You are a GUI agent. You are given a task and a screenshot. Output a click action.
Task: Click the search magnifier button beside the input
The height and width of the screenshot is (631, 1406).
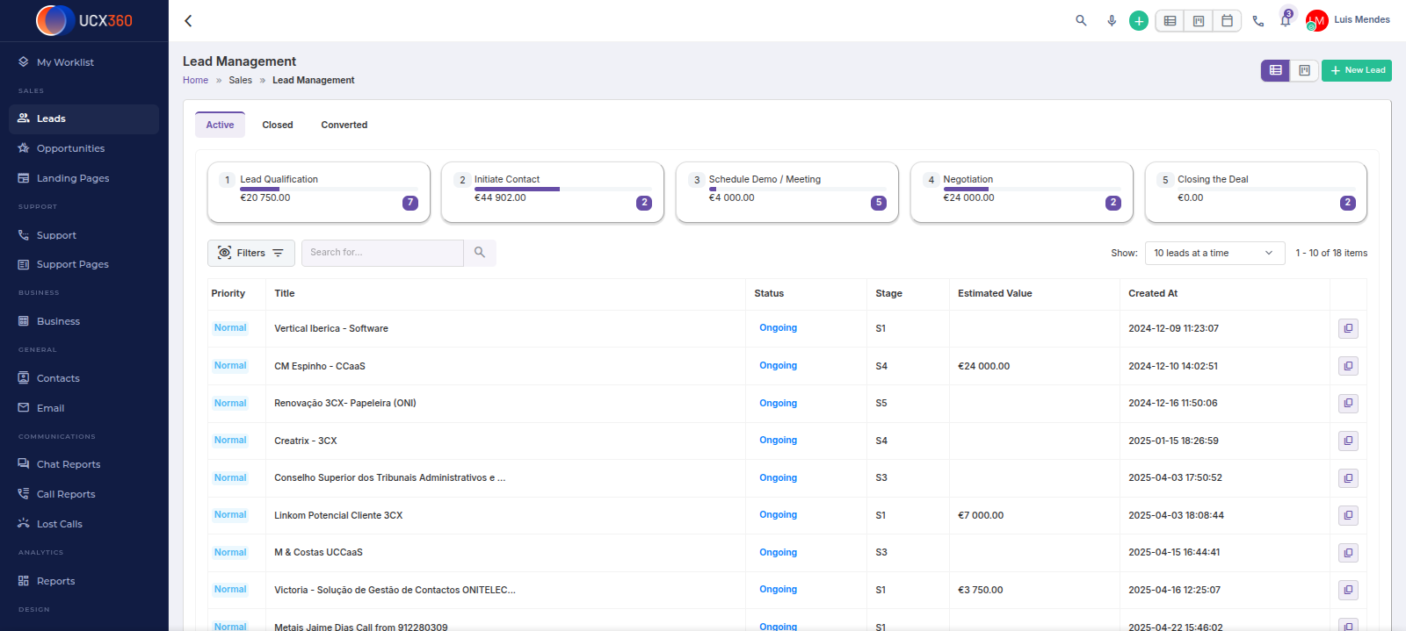tap(480, 253)
